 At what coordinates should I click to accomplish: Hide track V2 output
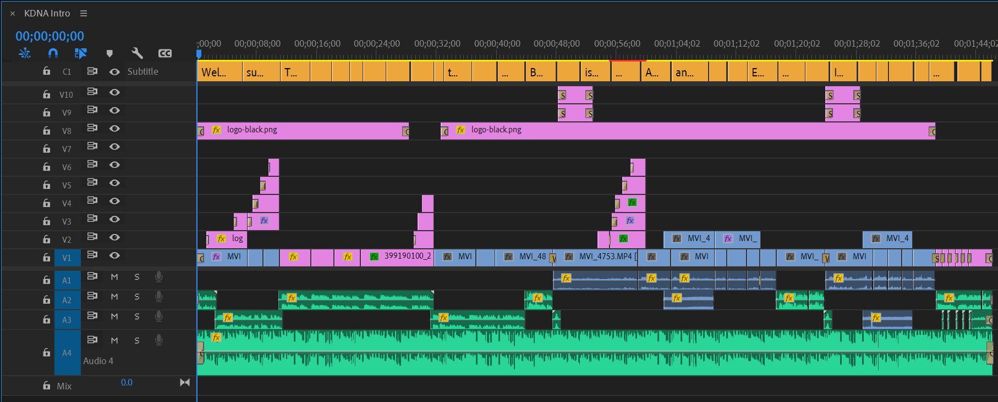[x=114, y=237]
